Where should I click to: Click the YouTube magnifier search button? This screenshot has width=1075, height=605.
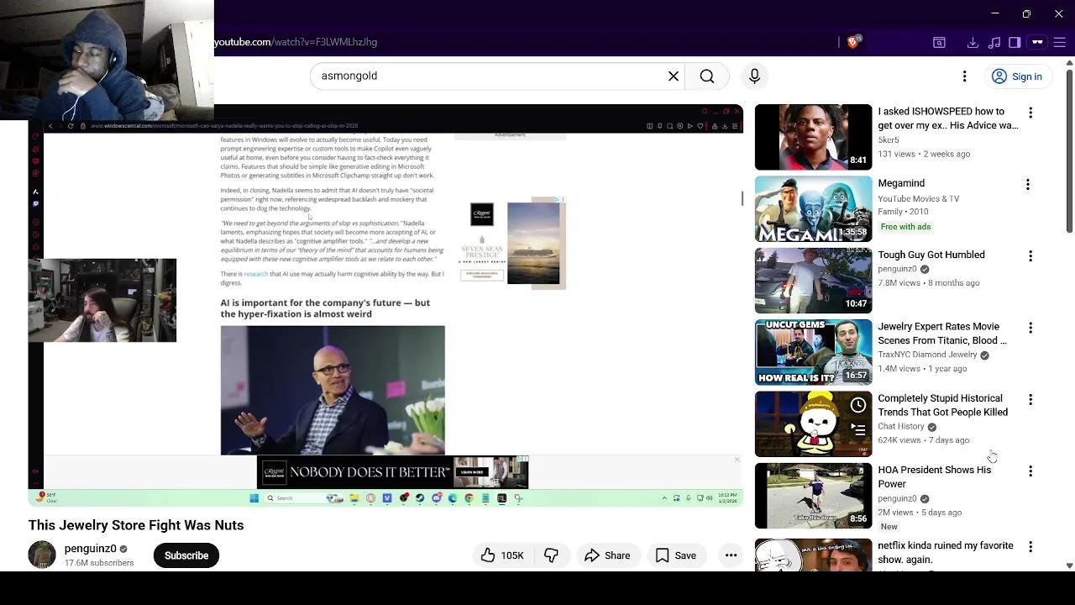[707, 76]
